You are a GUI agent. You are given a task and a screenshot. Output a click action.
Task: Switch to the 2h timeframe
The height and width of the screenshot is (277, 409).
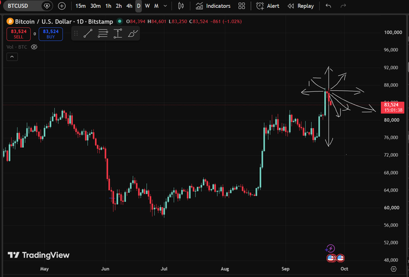[118, 6]
